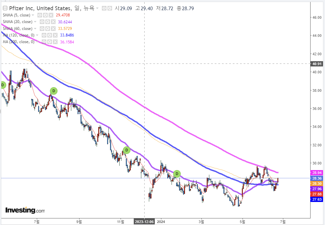The width and height of the screenshot is (325, 225).
Task: Click the 34.00 label on price axis
Action: 317,127
